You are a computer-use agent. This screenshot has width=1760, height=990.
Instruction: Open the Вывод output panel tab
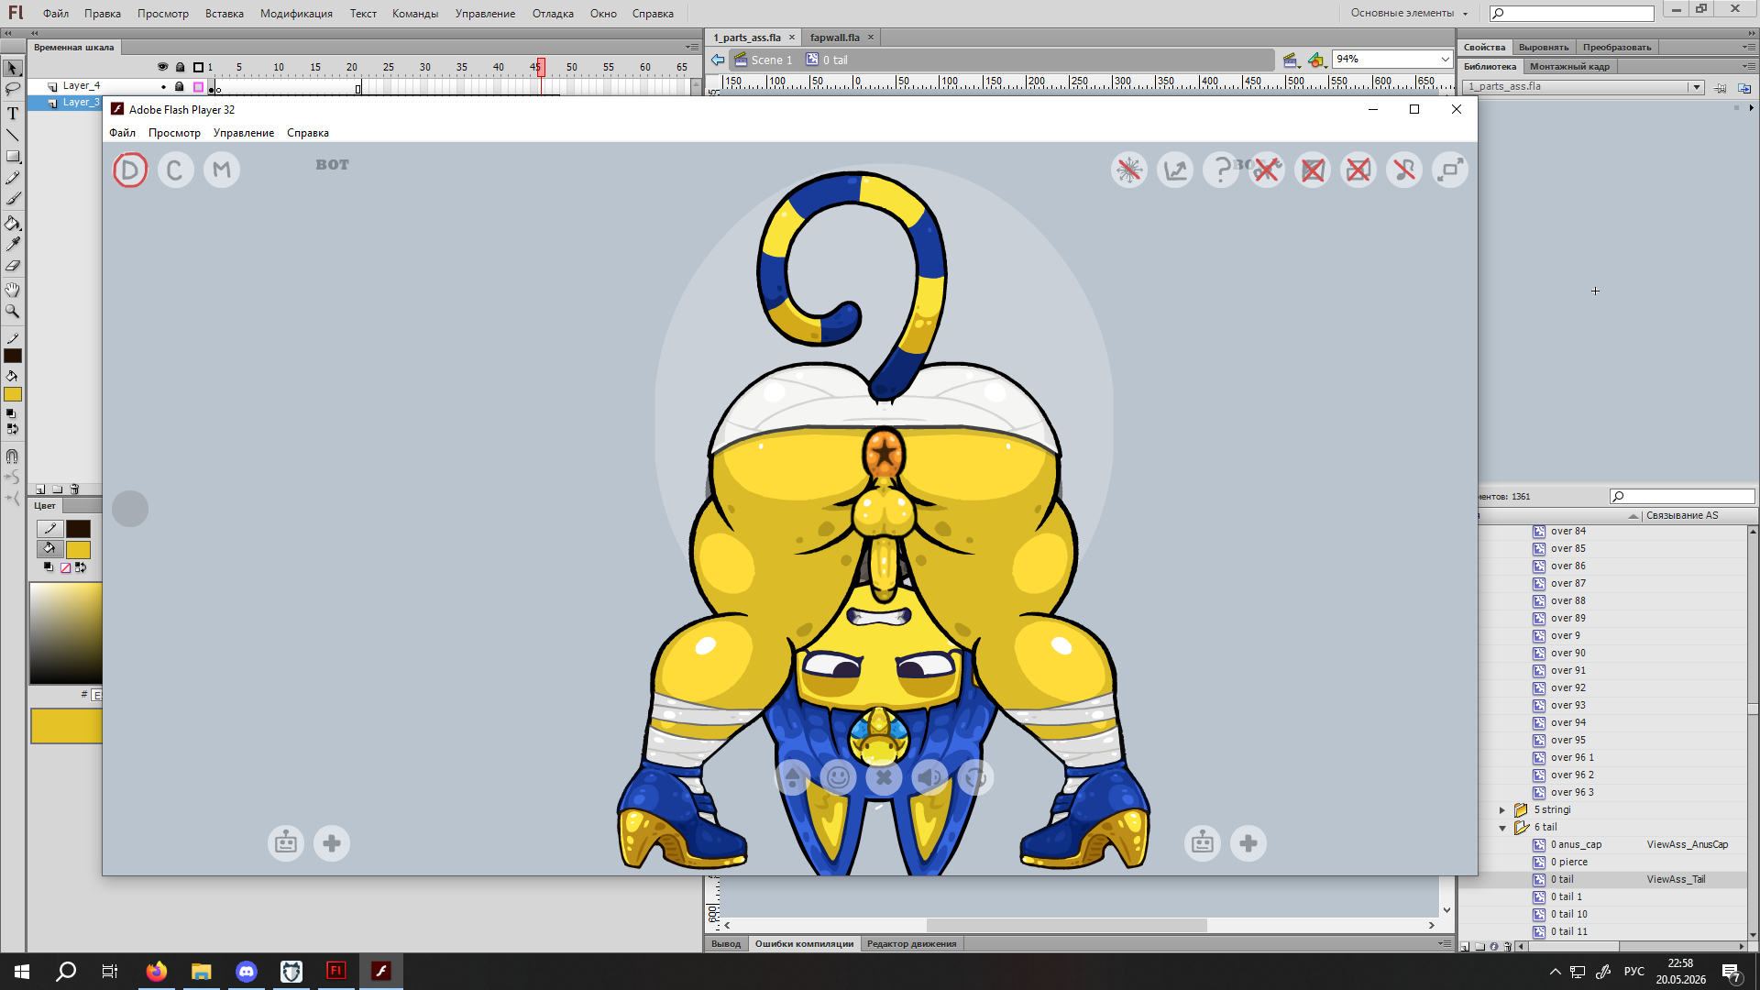(x=726, y=943)
